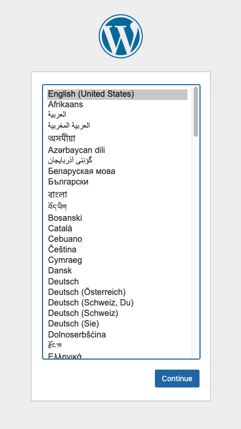Screen dimensions: 241x429
Task: Select Български language
Action: coord(117,182)
